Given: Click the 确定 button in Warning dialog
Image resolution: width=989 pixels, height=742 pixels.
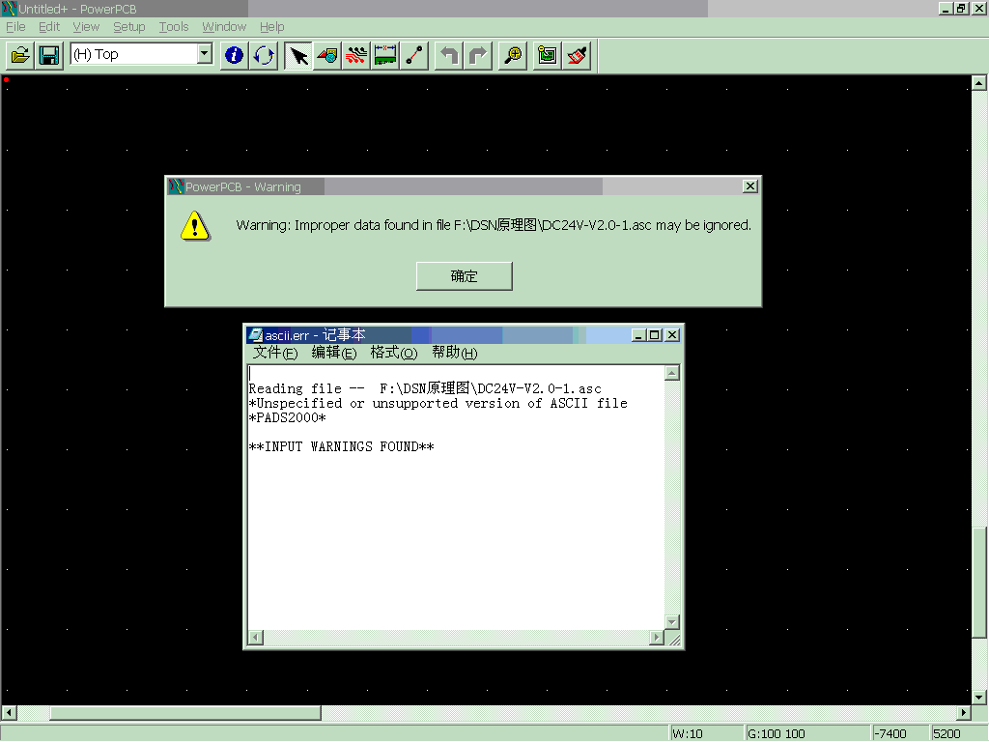Looking at the screenshot, I should tap(465, 276).
